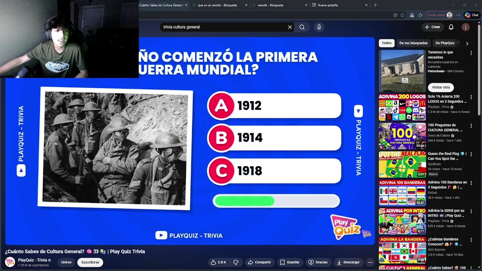Open options menu for 'Adivina 100 Banderas'
482x271 pixels.
click(471, 183)
